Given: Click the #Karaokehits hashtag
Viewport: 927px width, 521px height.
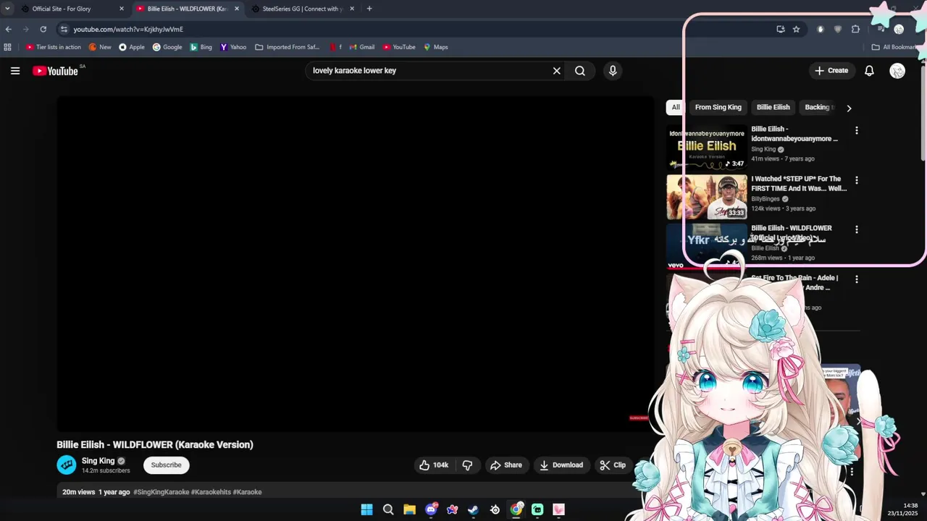Looking at the screenshot, I should (211, 492).
